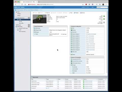The image size is (122, 92).
Task: Select Virtual Machines in the navigator
Action: (x=21, y=18)
